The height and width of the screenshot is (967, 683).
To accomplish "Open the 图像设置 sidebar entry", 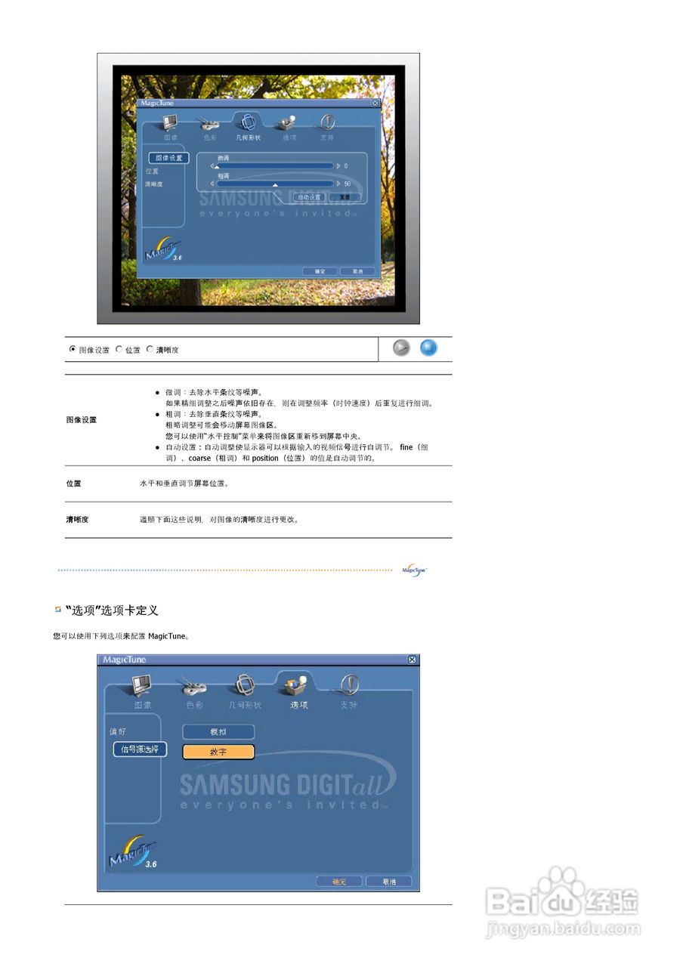I will pos(165,158).
